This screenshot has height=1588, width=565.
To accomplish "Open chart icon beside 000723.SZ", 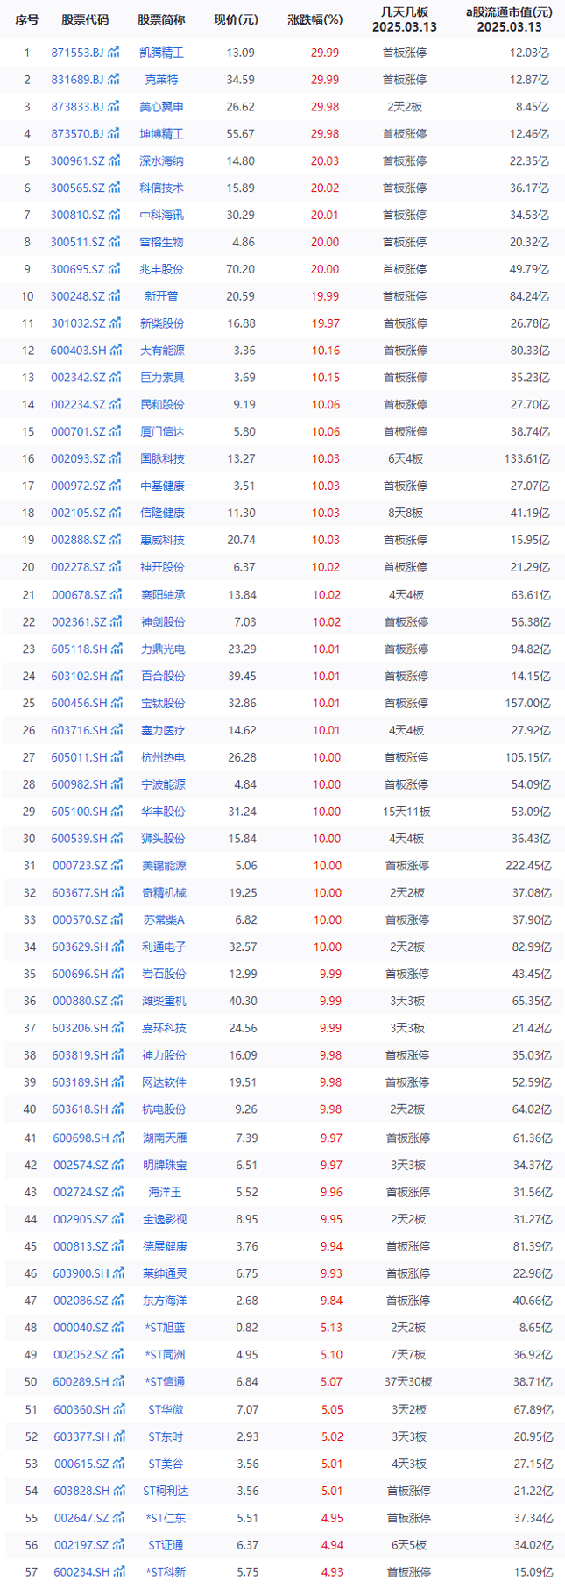I will click(117, 866).
